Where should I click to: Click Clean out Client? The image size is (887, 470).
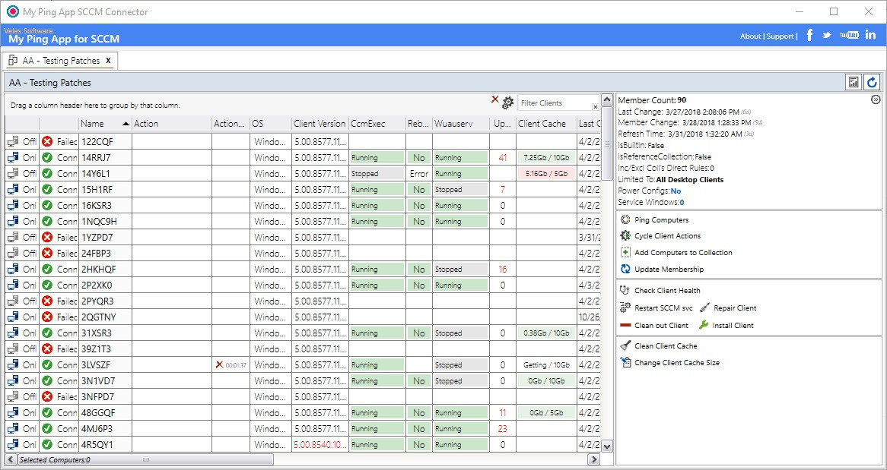tap(654, 326)
